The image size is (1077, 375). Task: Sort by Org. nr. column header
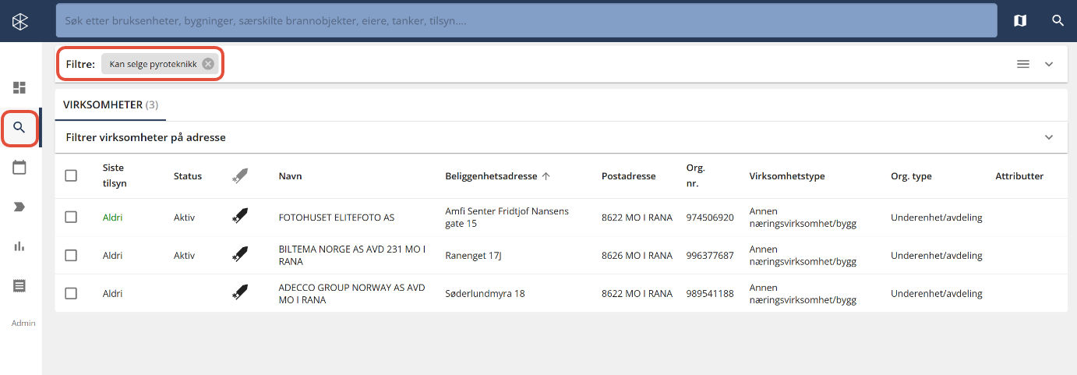point(695,176)
